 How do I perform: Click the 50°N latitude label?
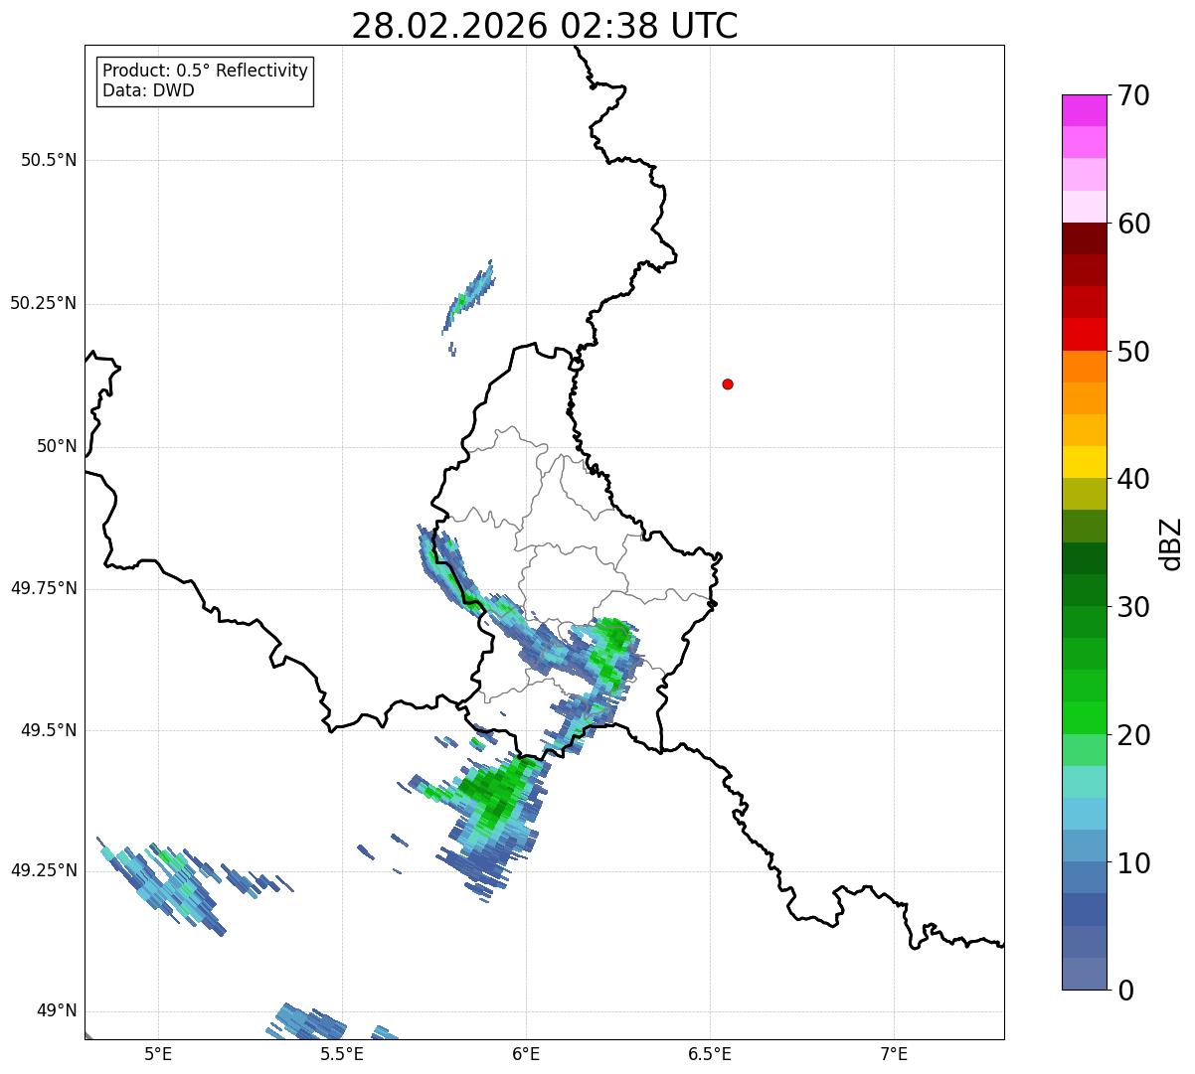[x=58, y=446]
